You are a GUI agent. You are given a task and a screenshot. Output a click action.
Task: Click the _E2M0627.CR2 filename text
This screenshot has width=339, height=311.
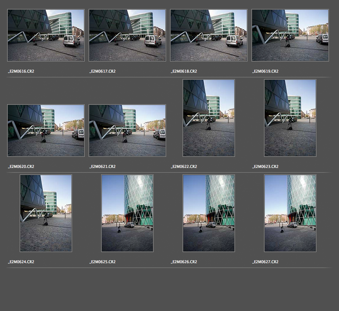(x=265, y=262)
